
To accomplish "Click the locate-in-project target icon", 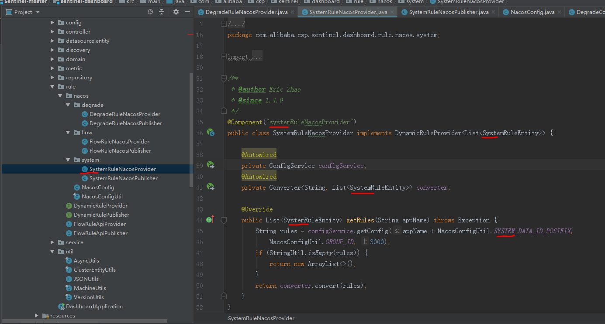I will point(151,12).
